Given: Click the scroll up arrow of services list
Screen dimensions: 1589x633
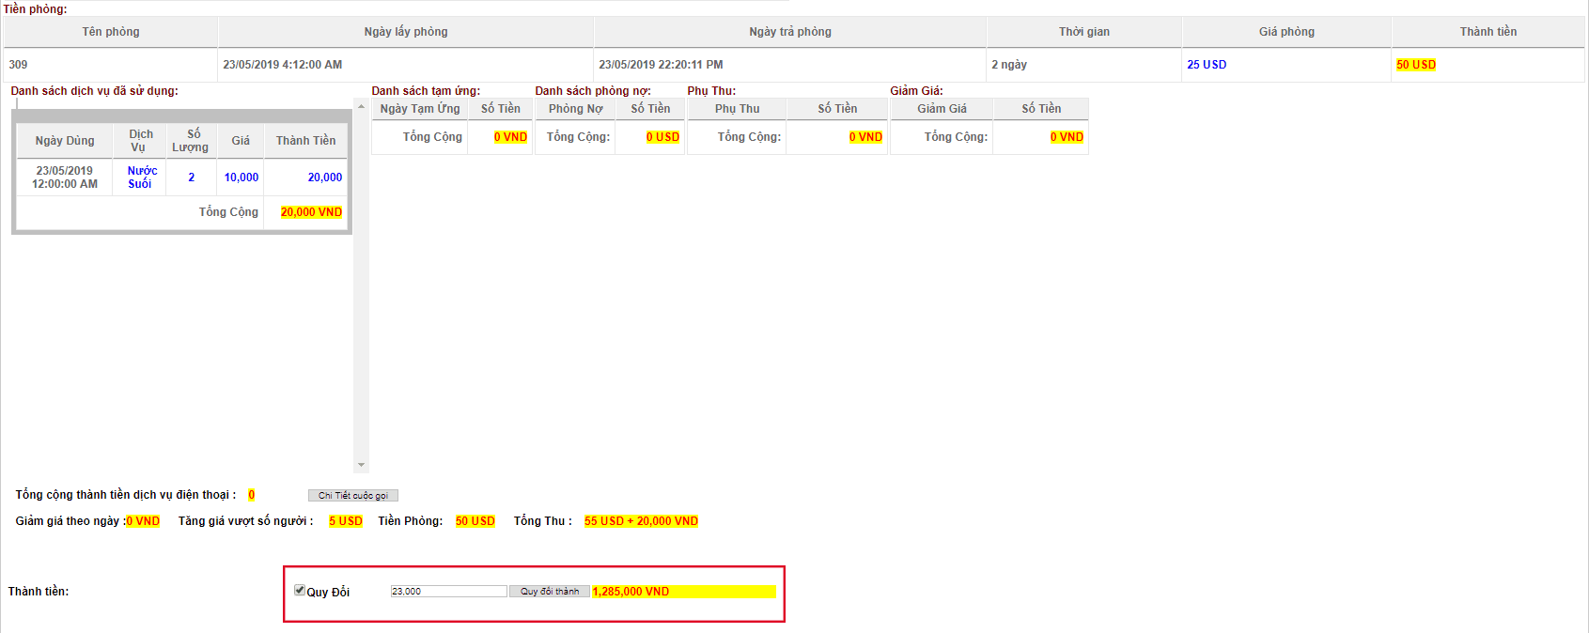Looking at the screenshot, I should (x=361, y=106).
